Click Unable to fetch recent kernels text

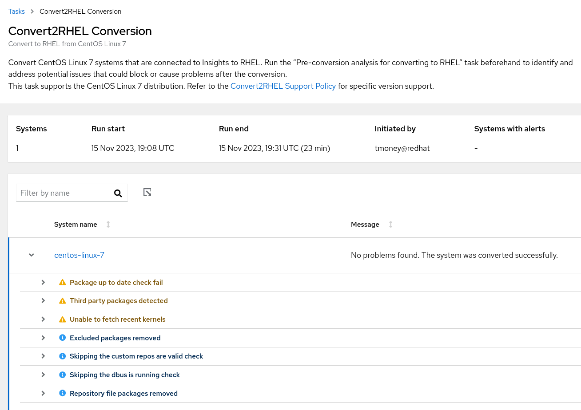coord(118,319)
